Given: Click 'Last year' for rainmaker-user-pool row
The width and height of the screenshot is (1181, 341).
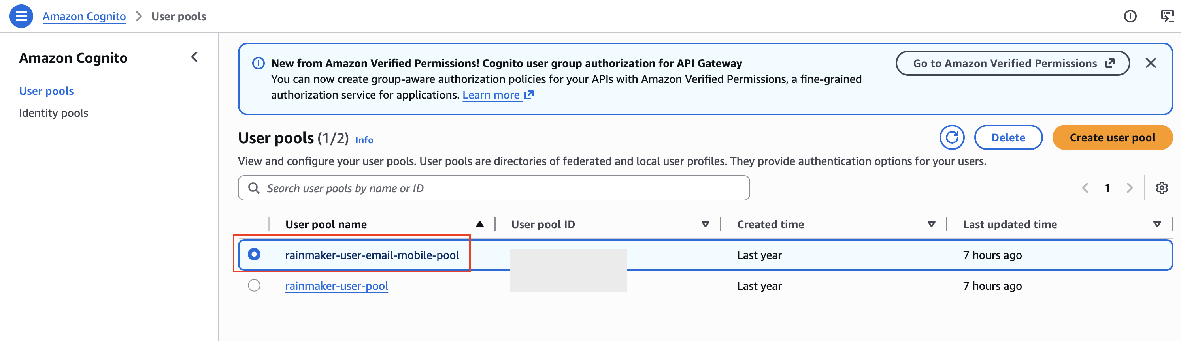Looking at the screenshot, I should point(759,286).
